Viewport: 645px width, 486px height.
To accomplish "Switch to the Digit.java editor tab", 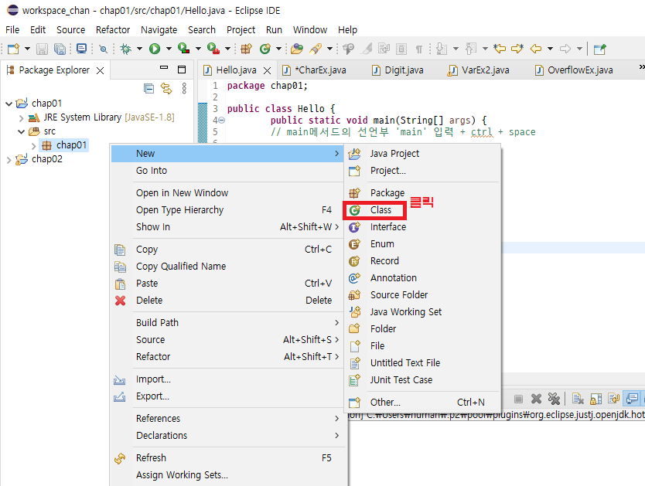I will [398, 70].
